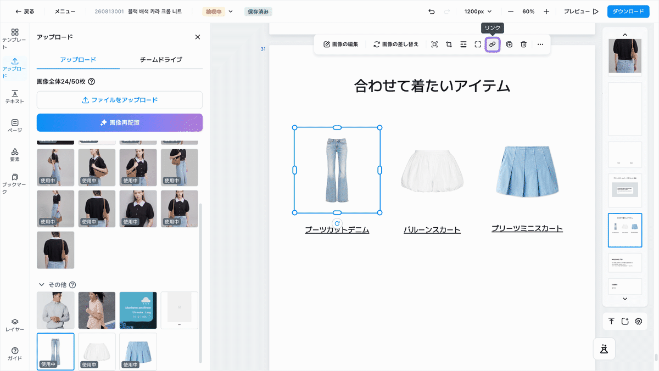Switch to the チームドライブ tab

[x=161, y=60]
